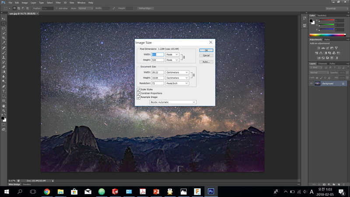Open the Timeline panel tab

click(27, 184)
